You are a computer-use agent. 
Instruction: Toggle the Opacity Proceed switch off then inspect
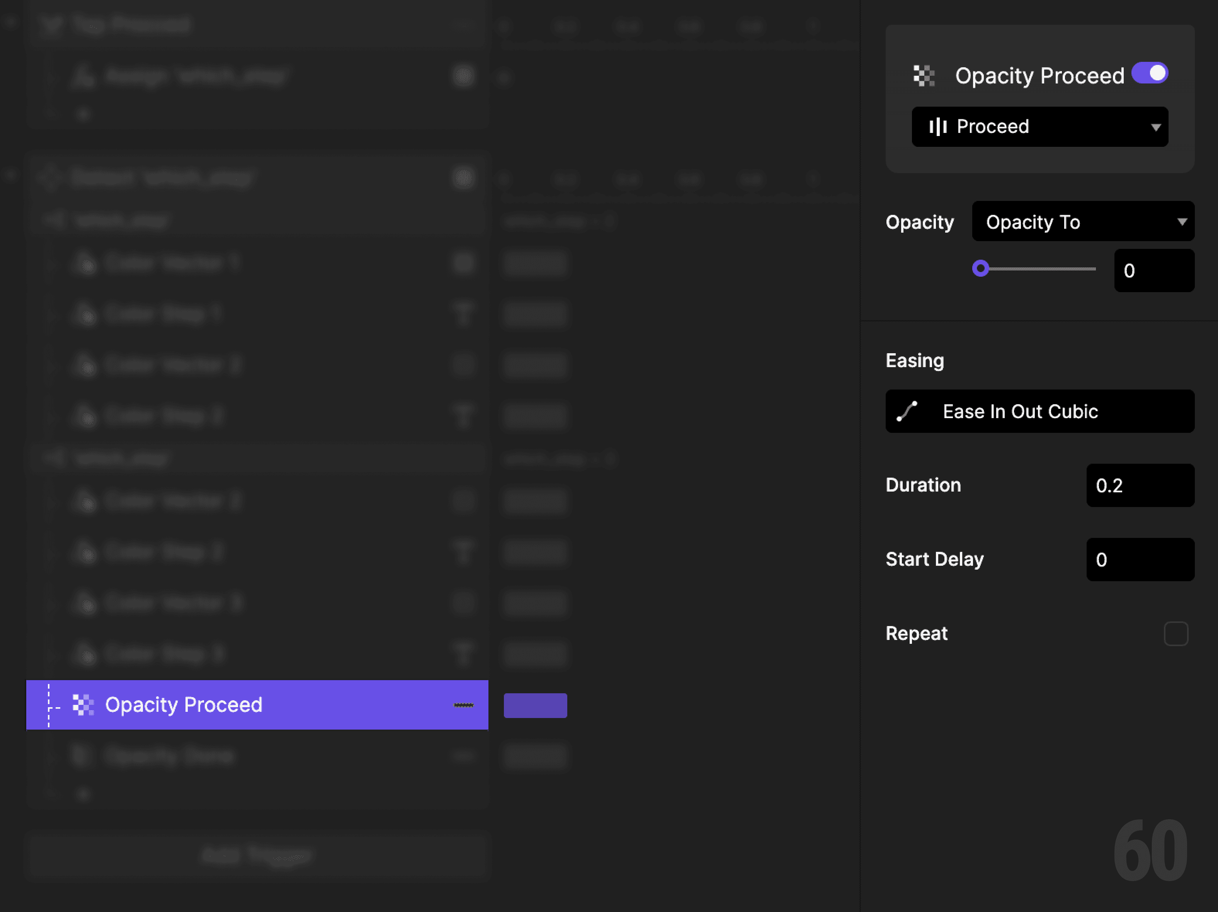pos(1150,72)
